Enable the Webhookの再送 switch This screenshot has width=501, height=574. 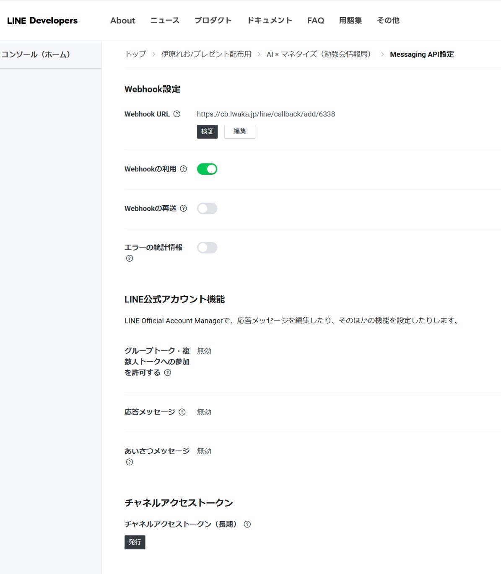coord(207,208)
